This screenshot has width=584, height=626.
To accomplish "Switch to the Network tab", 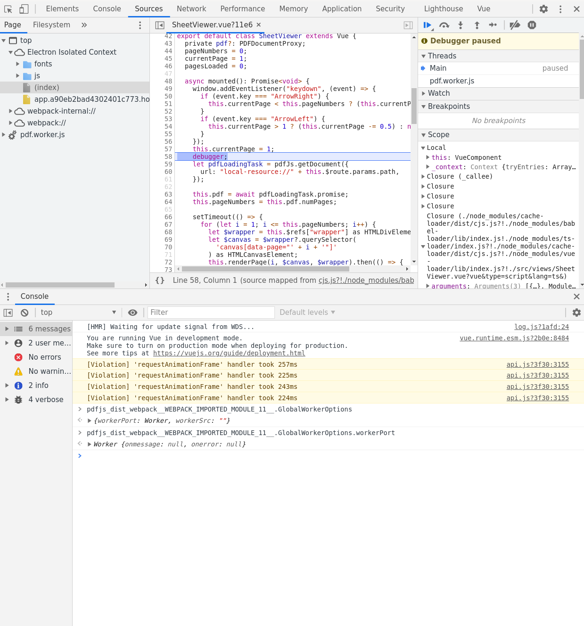I will 191,8.
